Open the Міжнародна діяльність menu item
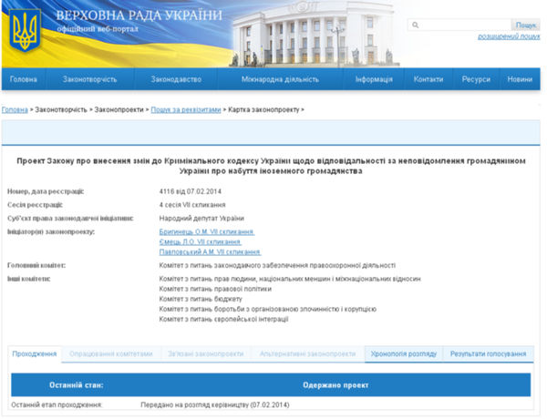547x419 pixels. (280, 79)
